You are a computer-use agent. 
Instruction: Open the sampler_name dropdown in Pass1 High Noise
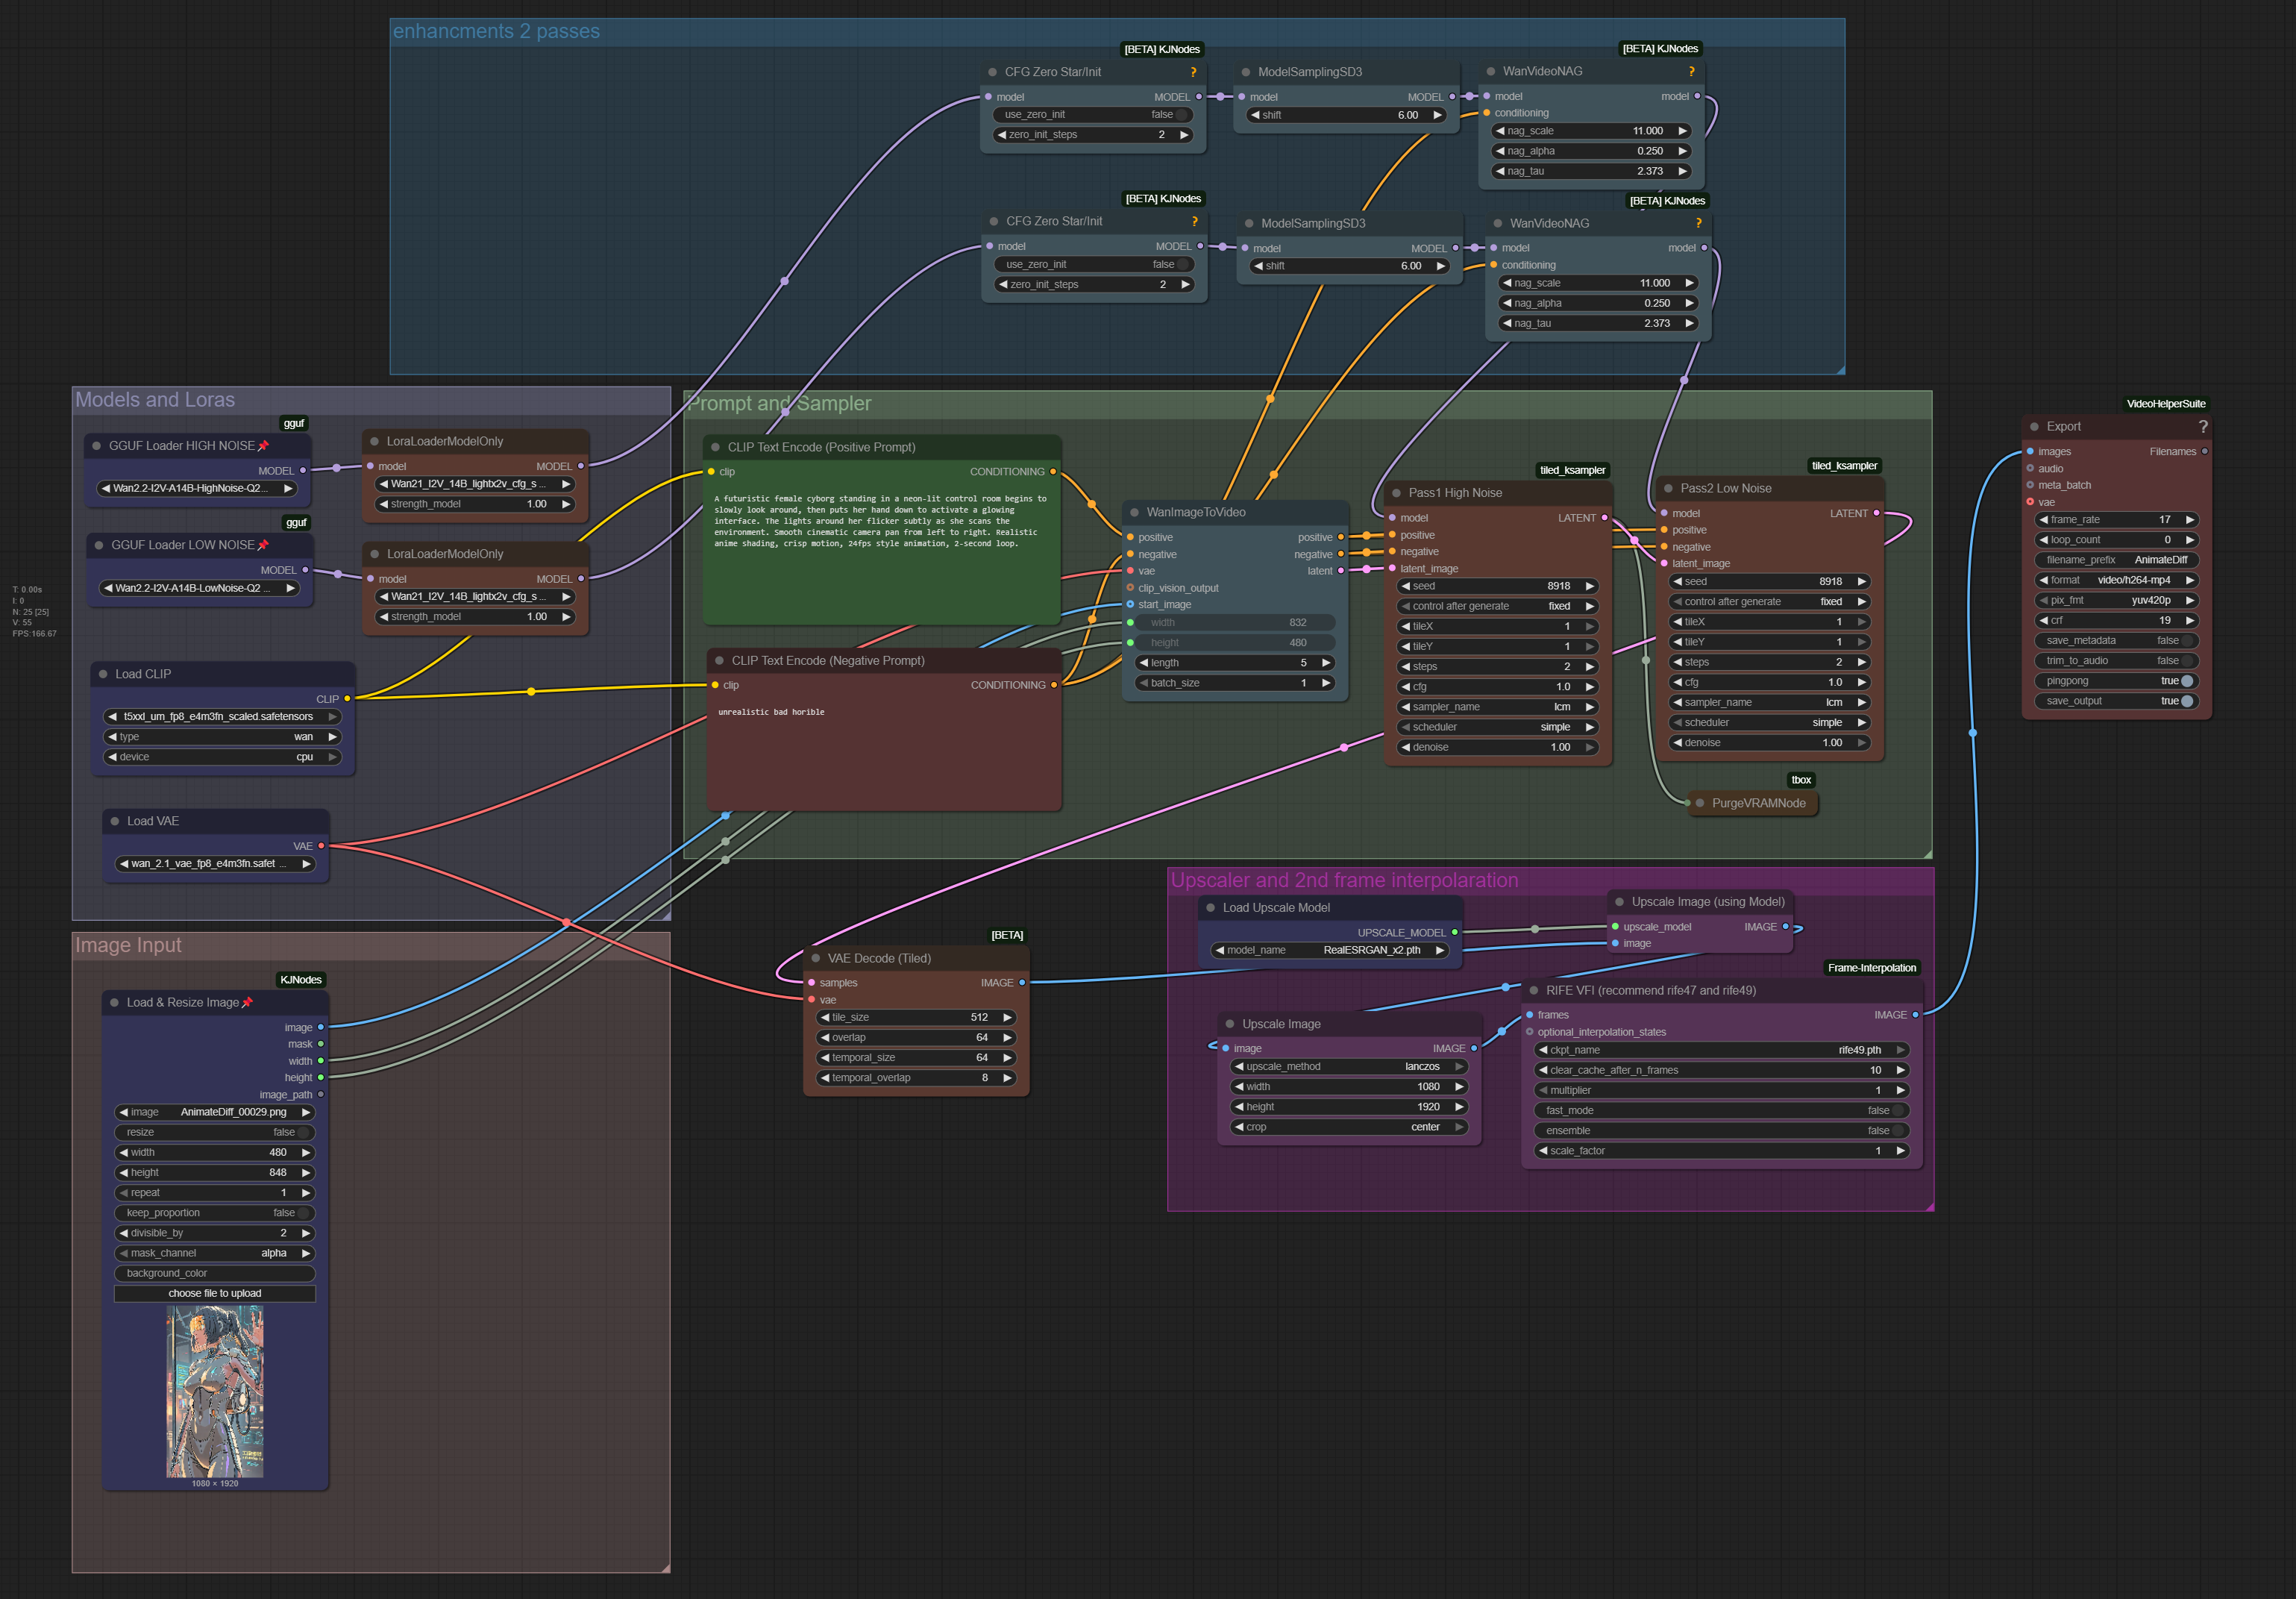coord(1497,707)
